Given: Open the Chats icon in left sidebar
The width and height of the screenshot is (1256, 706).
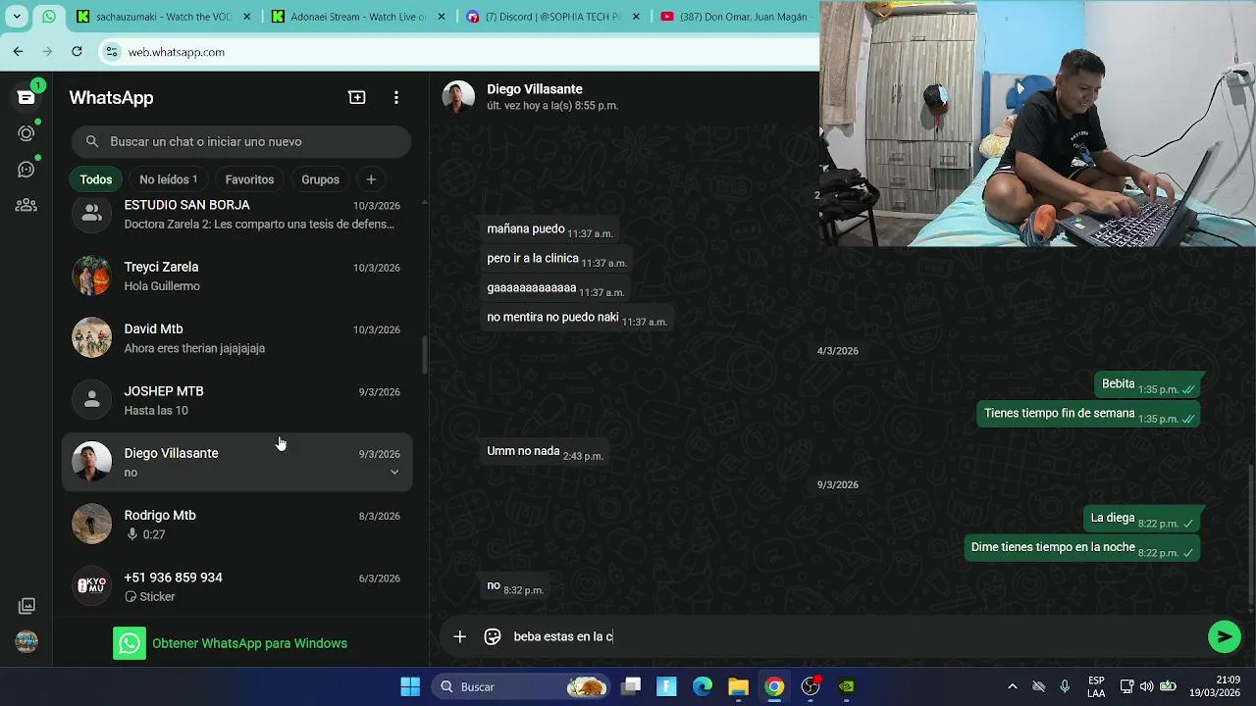Looking at the screenshot, I should [26, 97].
